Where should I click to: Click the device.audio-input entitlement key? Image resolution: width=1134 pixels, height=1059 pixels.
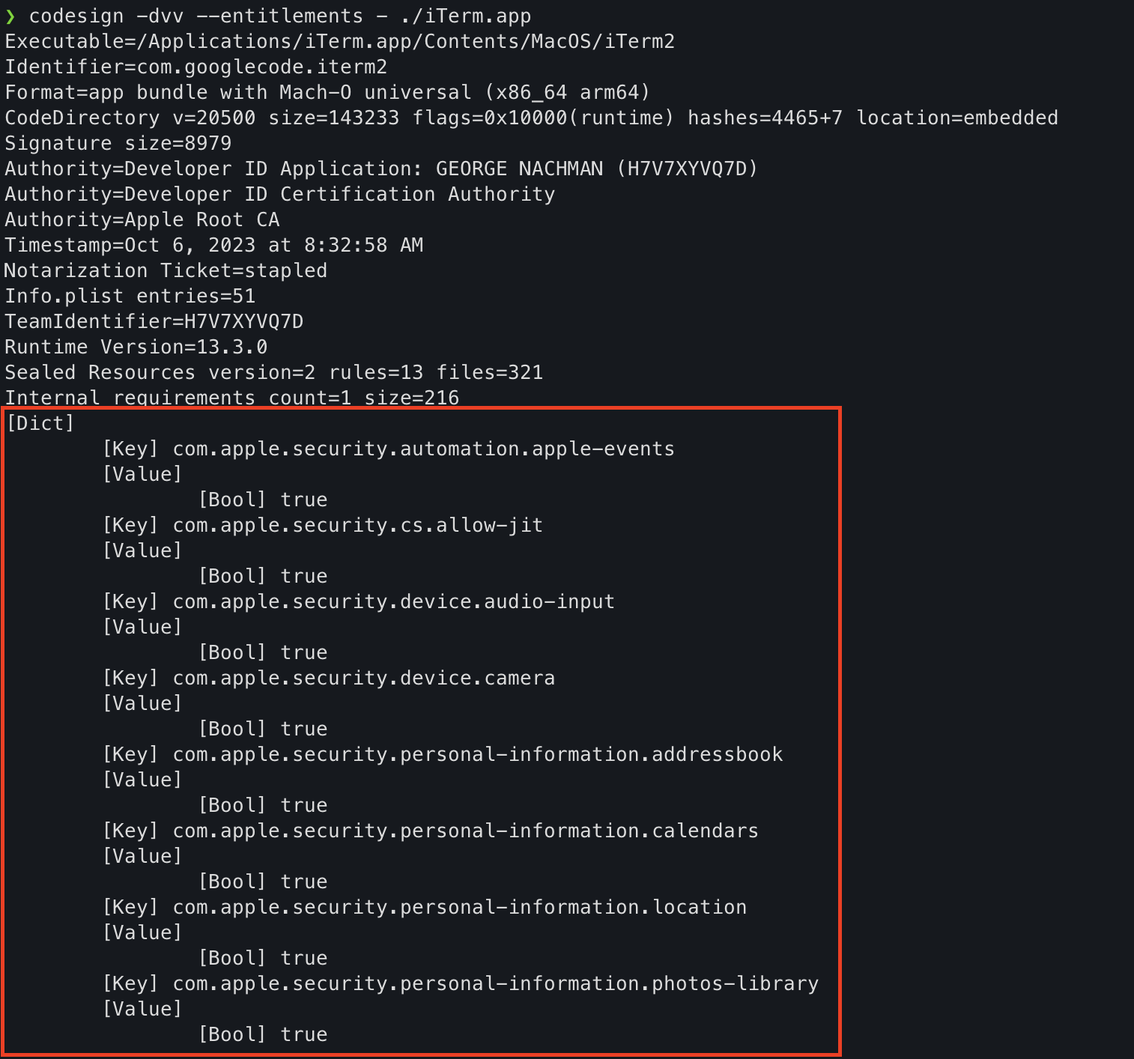point(393,602)
